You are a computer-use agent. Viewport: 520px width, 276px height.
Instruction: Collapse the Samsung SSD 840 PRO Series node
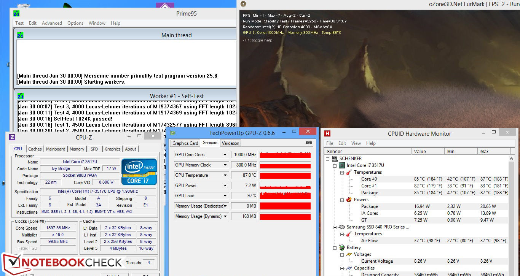tap(335, 227)
